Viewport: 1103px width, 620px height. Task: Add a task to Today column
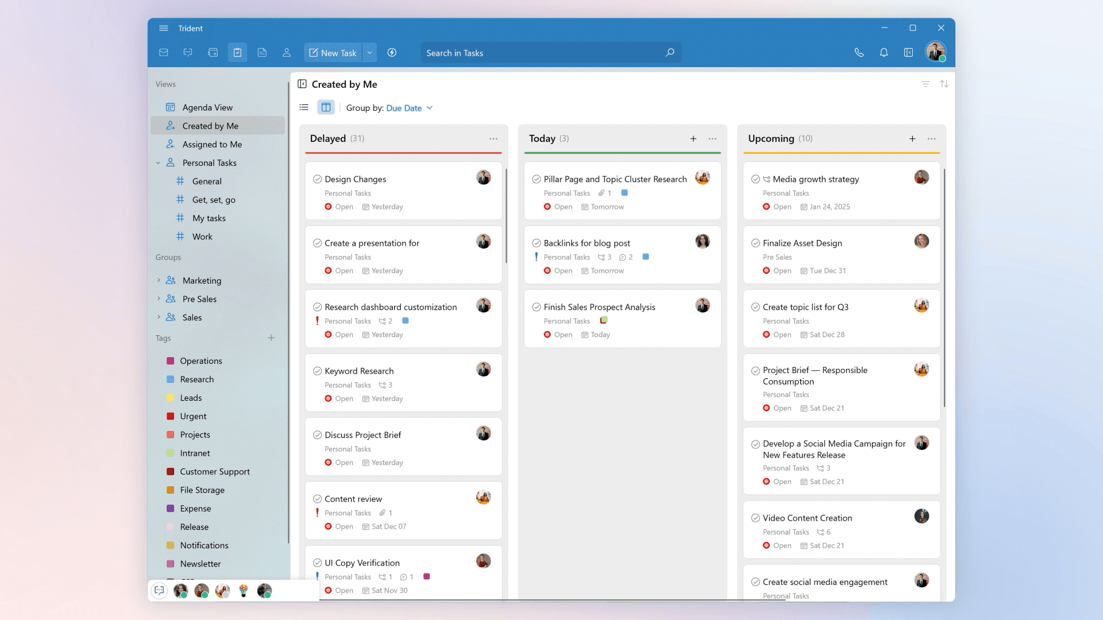click(693, 139)
